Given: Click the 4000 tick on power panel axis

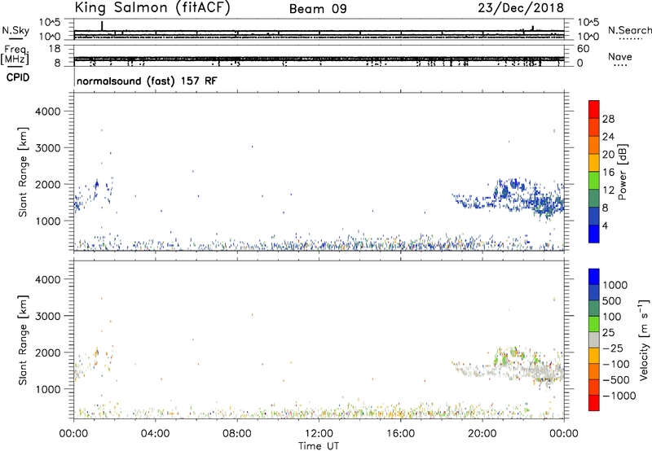Looking at the screenshot, I should pyautogui.click(x=47, y=112).
